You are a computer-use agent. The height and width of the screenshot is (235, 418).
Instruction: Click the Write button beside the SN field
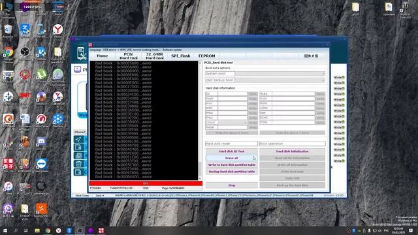pyautogui.click(x=253, y=94)
